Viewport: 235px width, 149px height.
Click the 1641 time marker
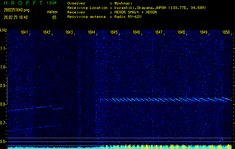pyautogui.click(x=24, y=32)
